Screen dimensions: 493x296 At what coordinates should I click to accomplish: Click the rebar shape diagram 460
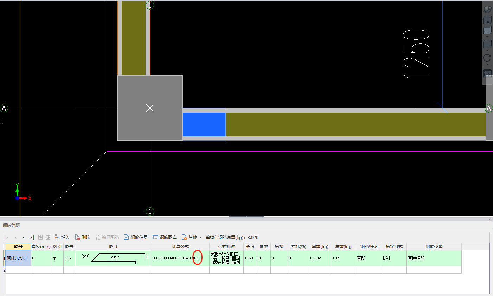pyautogui.click(x=113, y=258)
